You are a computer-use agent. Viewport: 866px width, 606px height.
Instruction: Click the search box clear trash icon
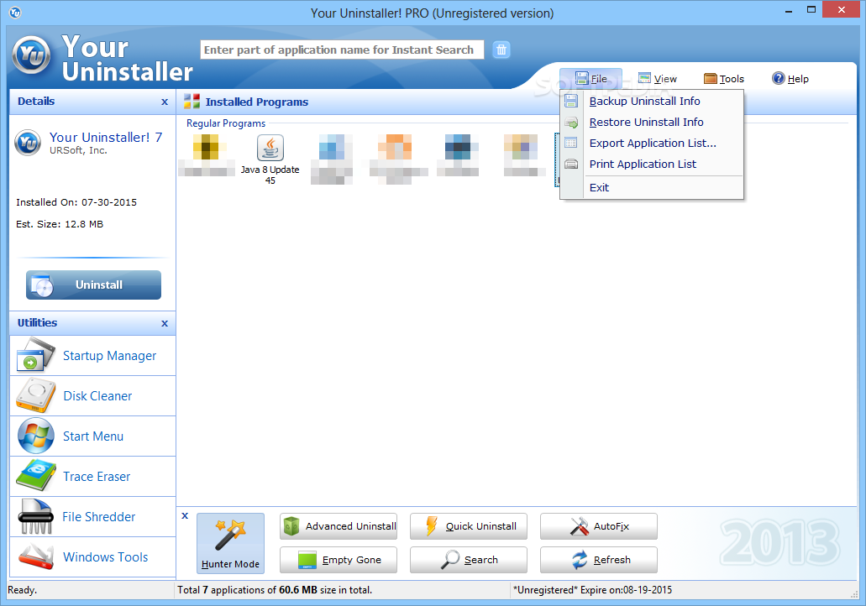pos(501,50)
